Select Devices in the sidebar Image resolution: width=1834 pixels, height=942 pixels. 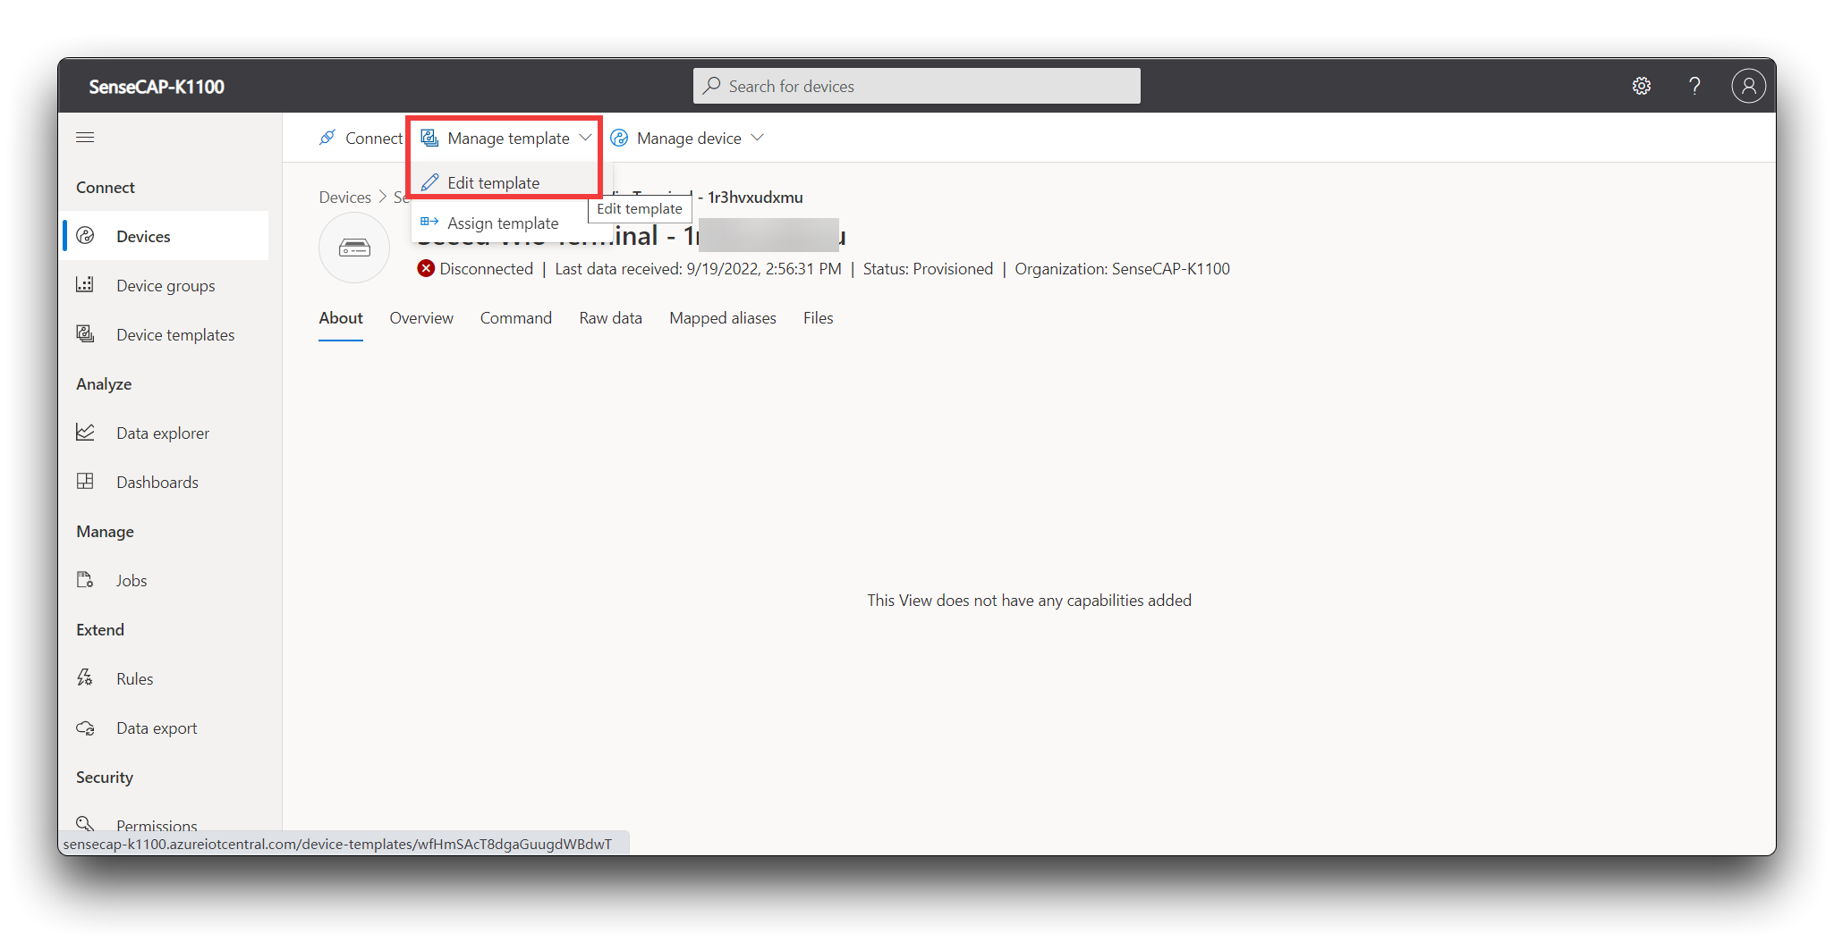166,236
